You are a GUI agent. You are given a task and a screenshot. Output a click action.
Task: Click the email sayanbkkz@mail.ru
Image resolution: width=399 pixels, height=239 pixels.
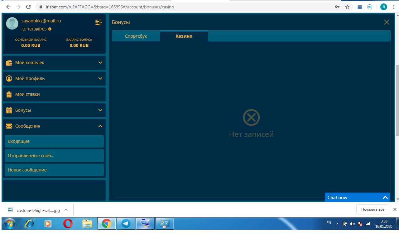[x=41, y=21]
